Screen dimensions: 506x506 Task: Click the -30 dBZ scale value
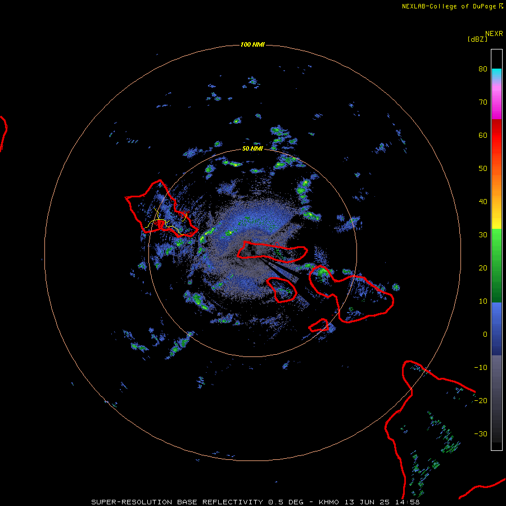[x=481, y=434]
